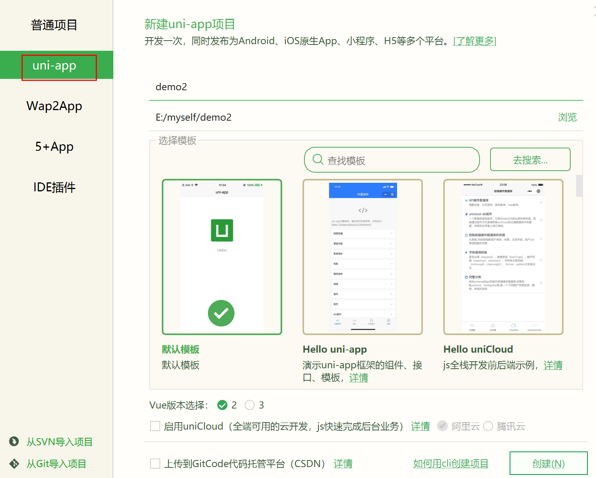Select the Hello uniCloud template thumbnail
The image size is (596, 478).
[503, 257]
